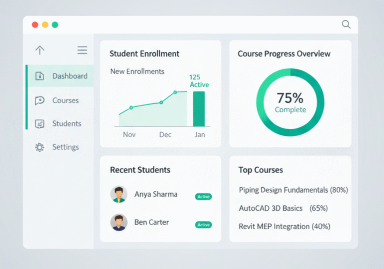Click the 75% Complete progress ring
This screenshot has height=269, width=384.
pyautogui.click(x=290, y=102)
